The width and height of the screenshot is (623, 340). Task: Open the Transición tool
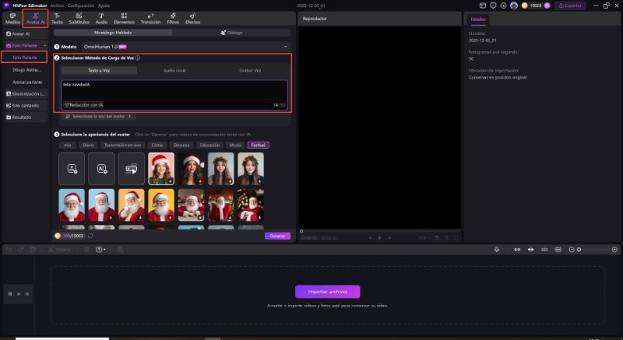[150, 19]
